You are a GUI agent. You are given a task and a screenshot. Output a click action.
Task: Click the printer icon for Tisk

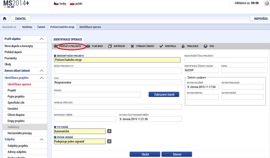tap(205, 46)
